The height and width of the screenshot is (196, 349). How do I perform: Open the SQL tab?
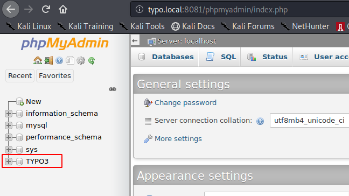[220, 57]
